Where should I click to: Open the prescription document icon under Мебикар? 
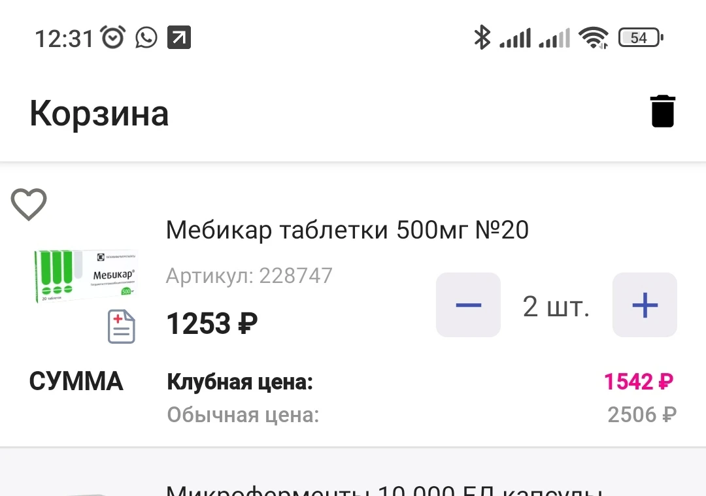point(122,326)
